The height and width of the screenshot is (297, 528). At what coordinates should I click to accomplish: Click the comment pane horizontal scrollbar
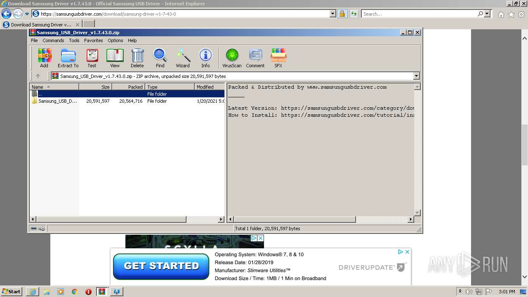click(295, 219)
